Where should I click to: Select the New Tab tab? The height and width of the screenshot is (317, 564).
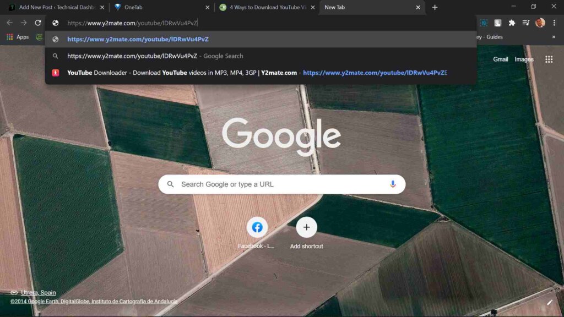click(x=372, y=7)
